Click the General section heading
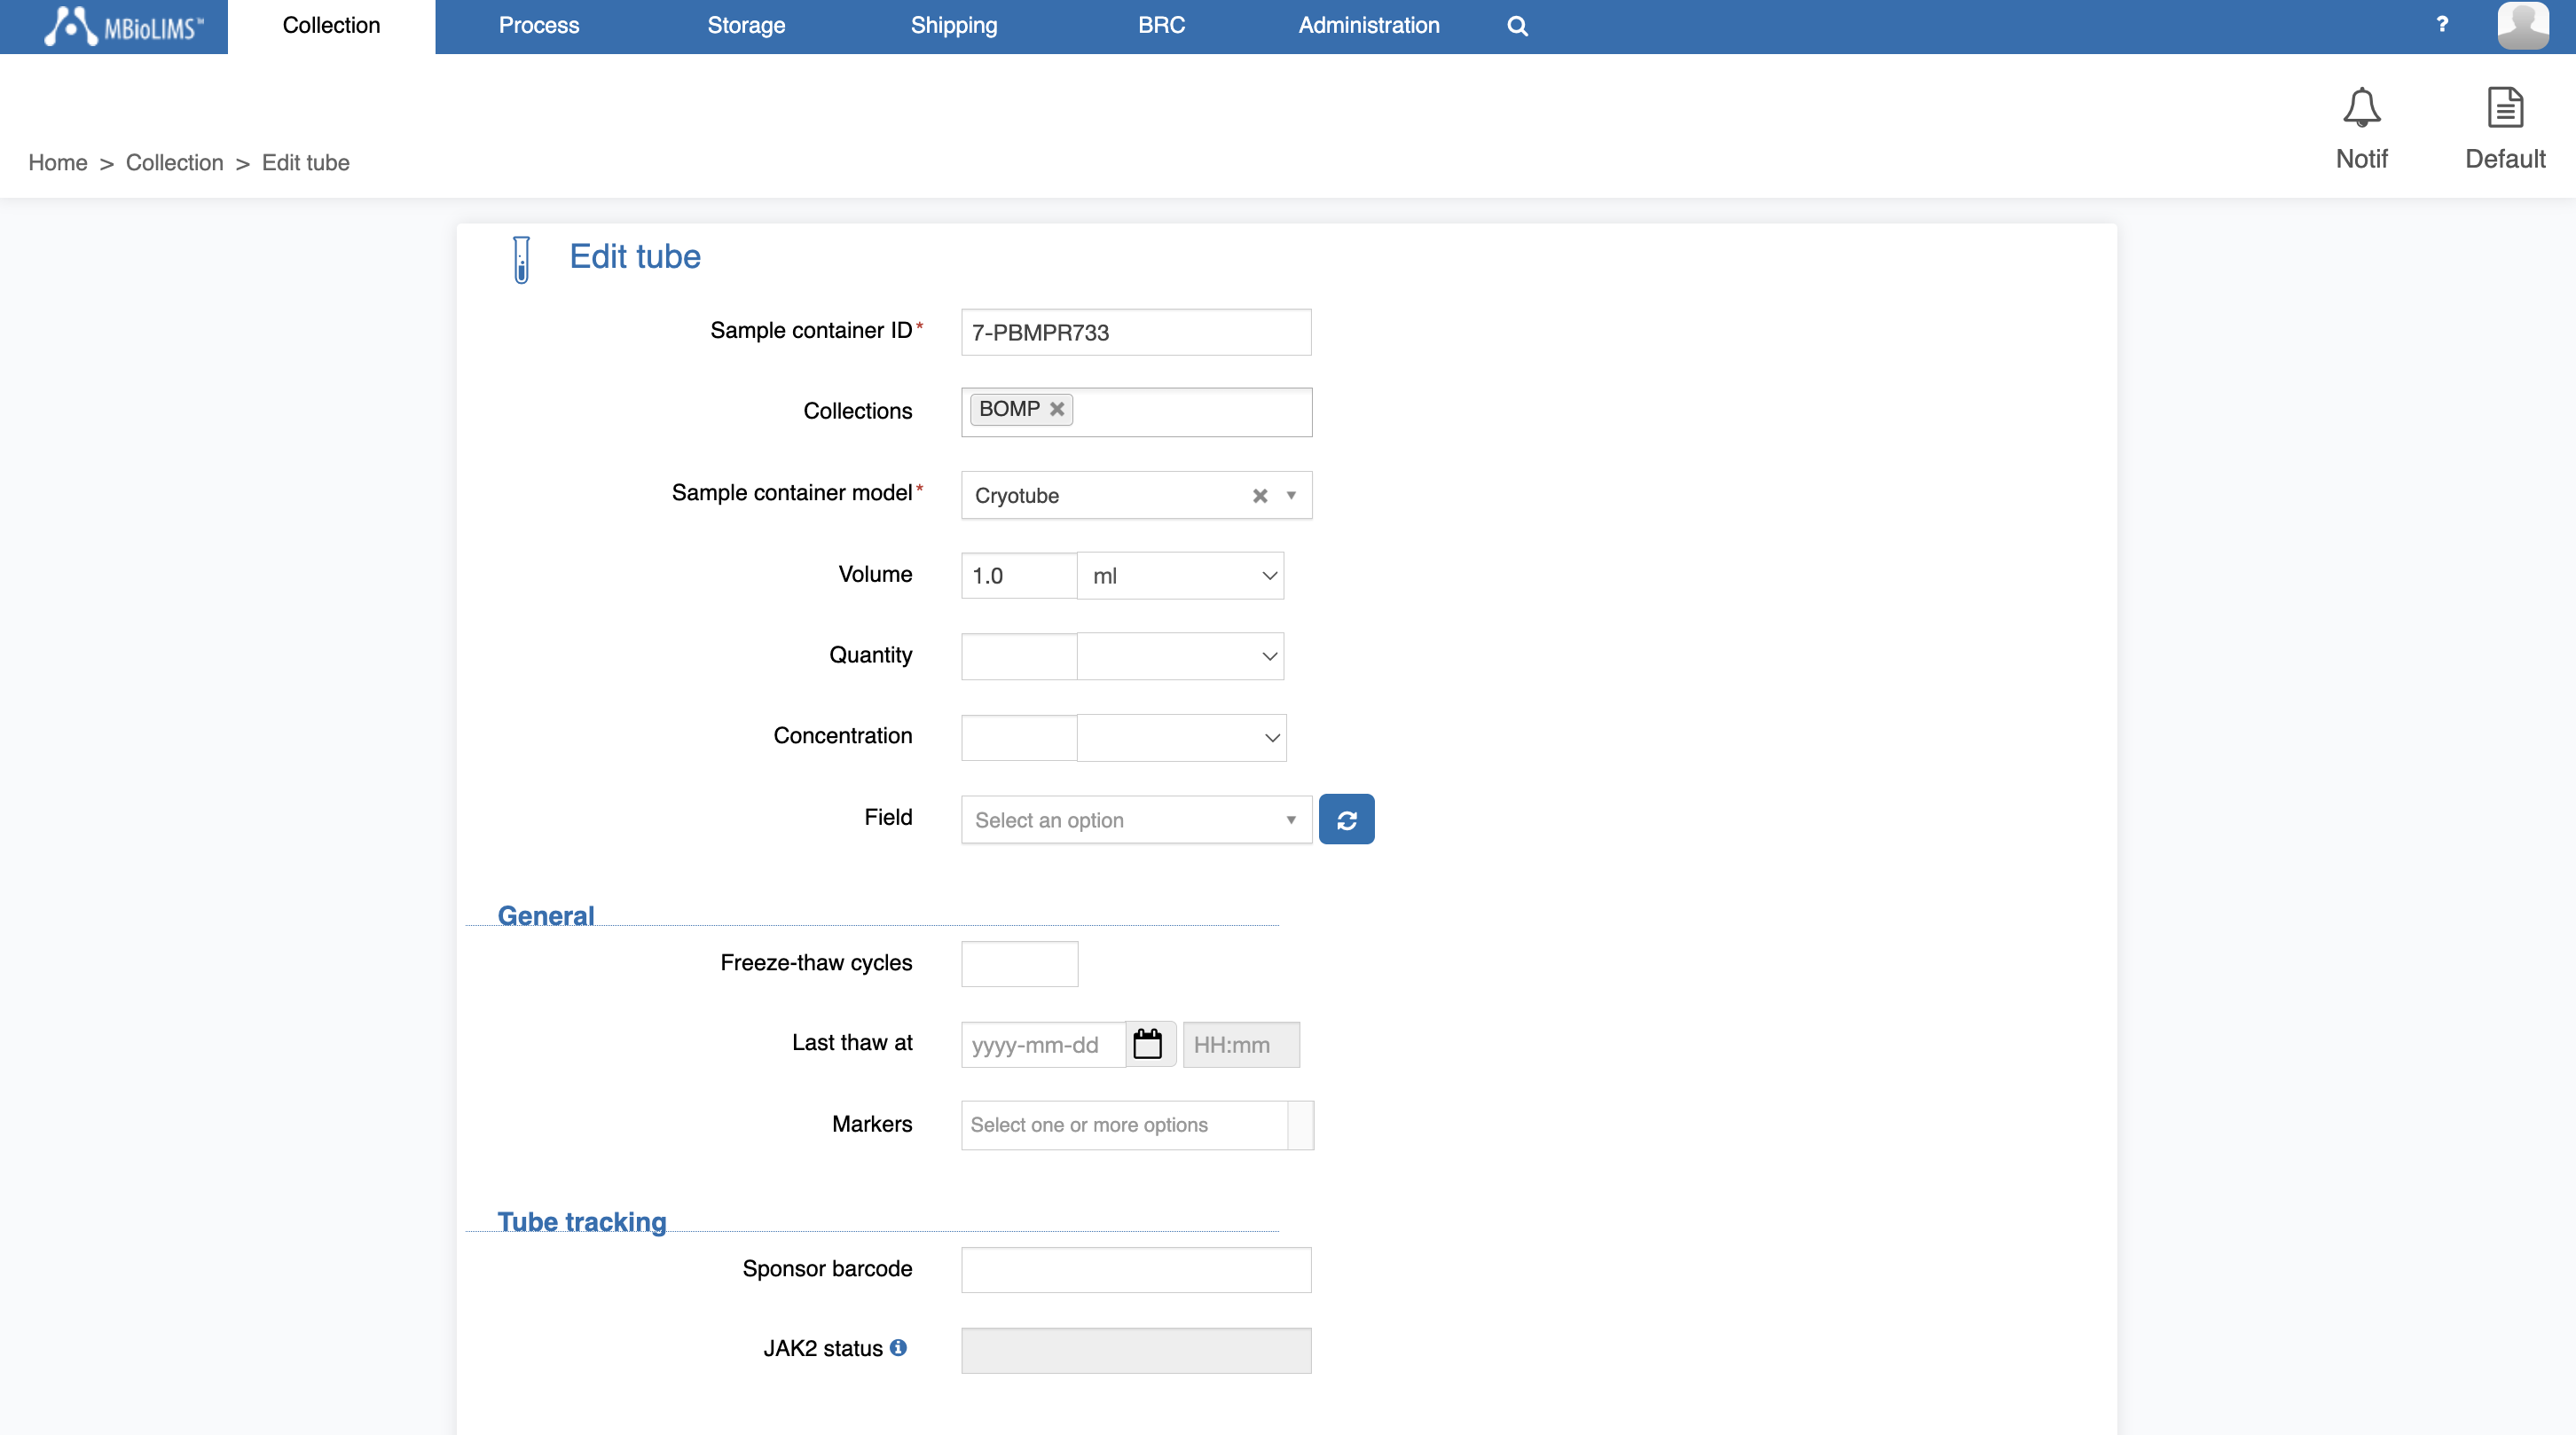The width and height of the screenshot is (2576, 1435). coord(546,915)
